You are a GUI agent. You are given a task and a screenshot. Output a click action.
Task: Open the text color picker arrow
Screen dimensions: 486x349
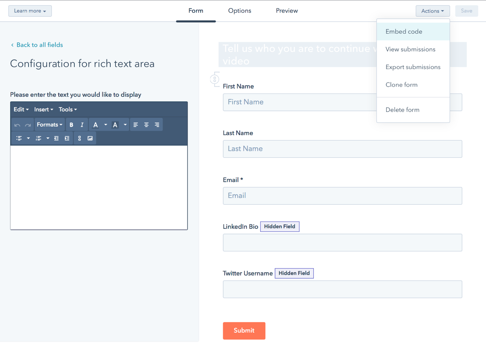106,125
